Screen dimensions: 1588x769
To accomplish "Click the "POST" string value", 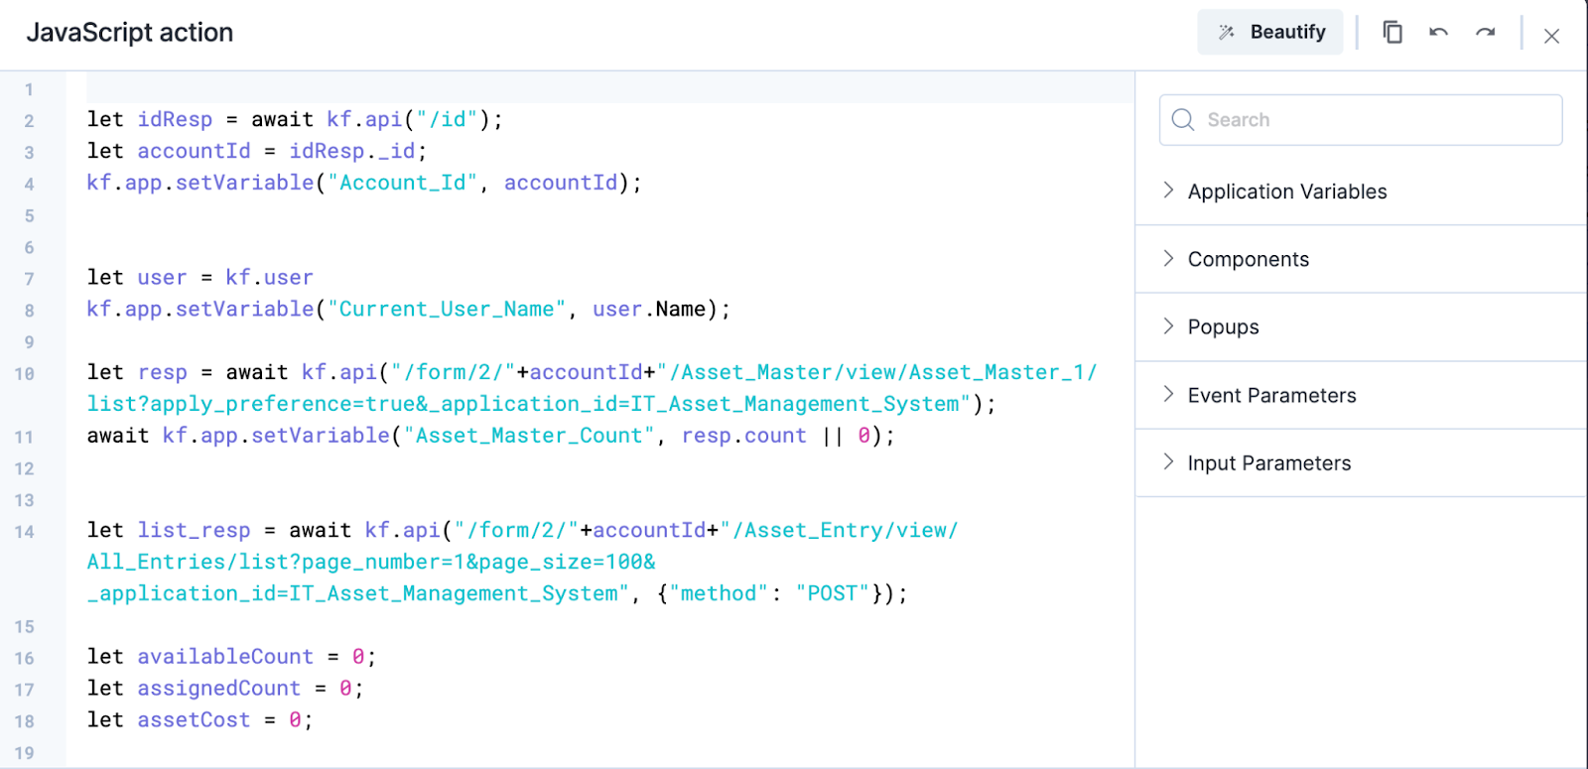I will click(x=833, y=593).
